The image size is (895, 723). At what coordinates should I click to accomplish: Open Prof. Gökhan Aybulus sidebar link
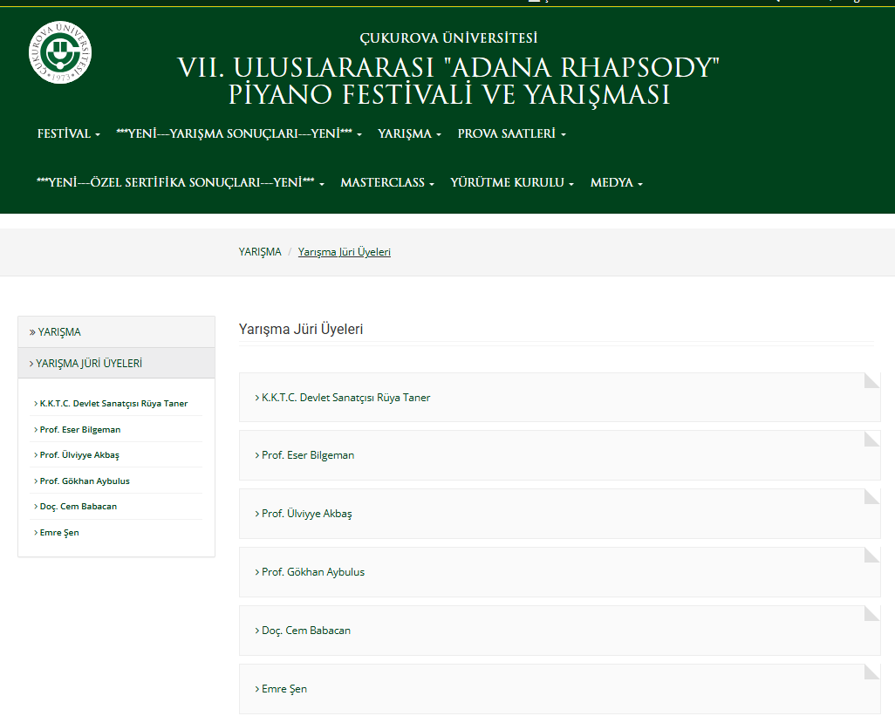coord(84,481)
